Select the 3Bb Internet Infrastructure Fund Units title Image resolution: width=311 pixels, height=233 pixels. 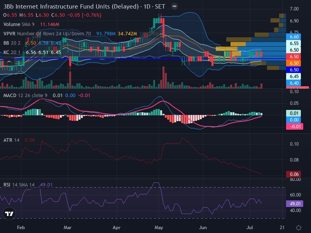coord(71,7)
